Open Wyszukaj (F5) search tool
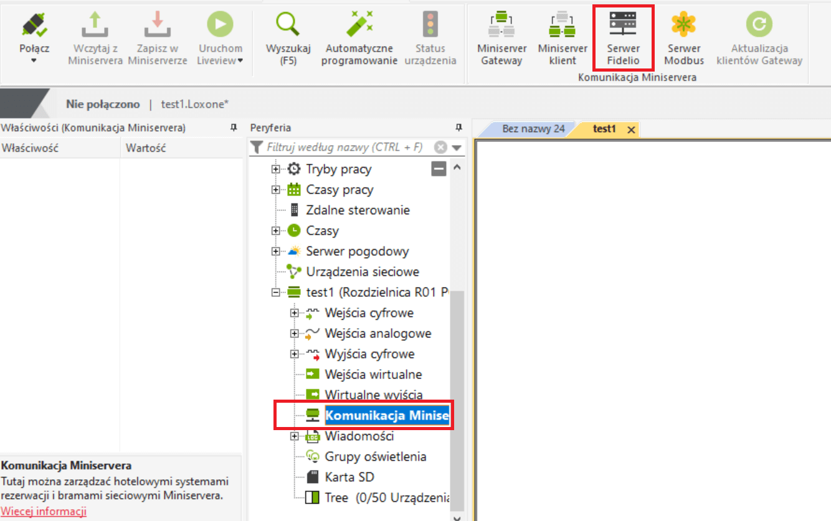 pos(288,26)
